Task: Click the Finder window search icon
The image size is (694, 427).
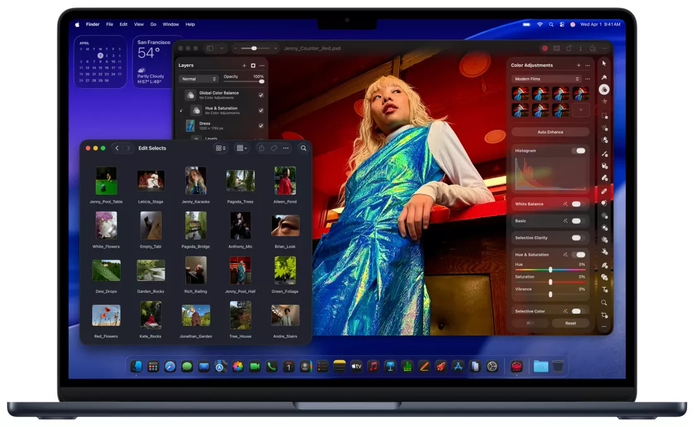Action: click(303, 148)
